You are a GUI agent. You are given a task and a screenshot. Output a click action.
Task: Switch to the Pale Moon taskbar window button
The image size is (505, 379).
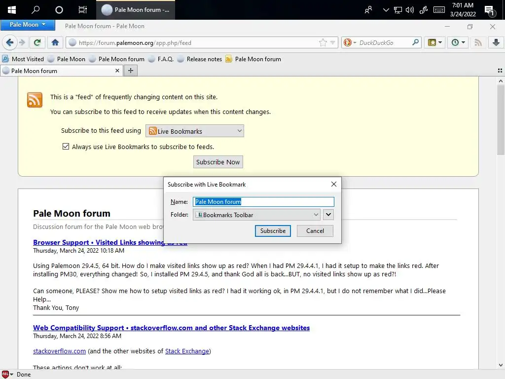(136, 10)
